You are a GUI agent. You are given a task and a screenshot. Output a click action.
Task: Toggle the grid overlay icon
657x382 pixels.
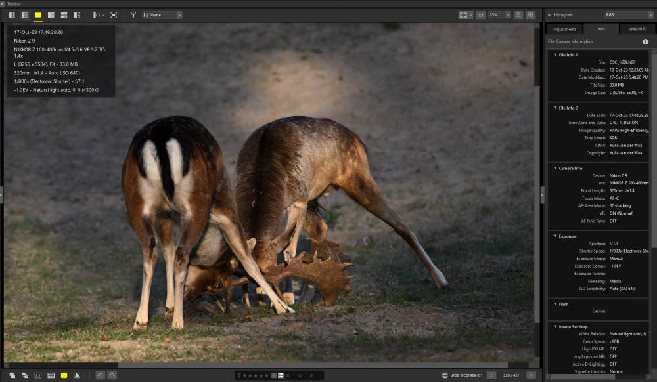(51, 375)
